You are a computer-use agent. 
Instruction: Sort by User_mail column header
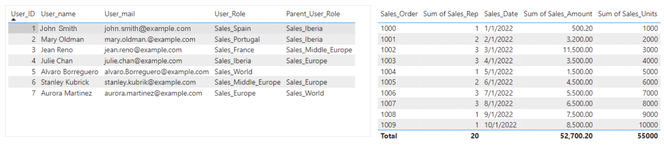coord(120,14)
